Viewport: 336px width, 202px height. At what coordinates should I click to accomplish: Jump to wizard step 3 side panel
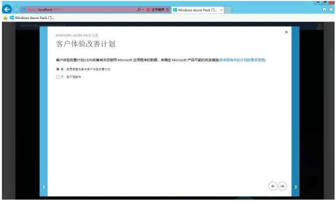point(296,111)
